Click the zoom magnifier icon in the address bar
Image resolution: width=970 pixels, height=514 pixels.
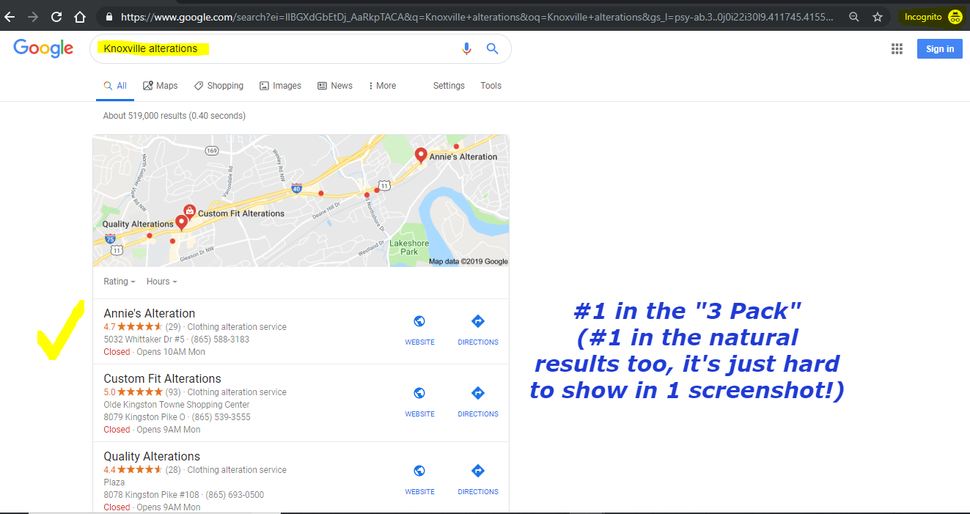[x=854, y=16]
